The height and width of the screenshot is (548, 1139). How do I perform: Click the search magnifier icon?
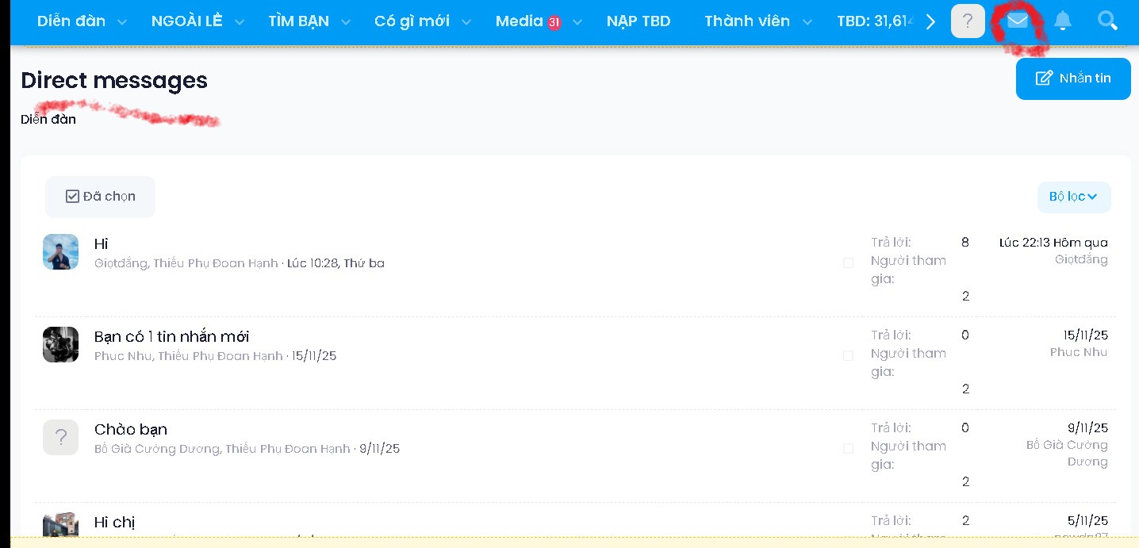point(1107,21)
